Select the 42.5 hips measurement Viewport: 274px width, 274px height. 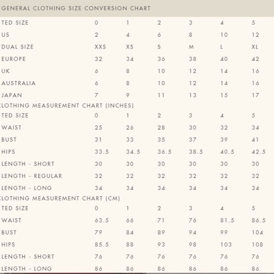(258, 152)
